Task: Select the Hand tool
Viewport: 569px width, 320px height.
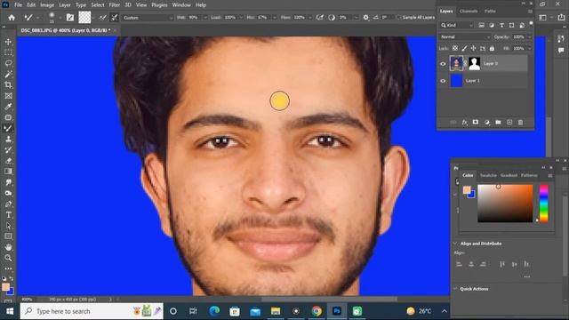Action: [8, 247]
